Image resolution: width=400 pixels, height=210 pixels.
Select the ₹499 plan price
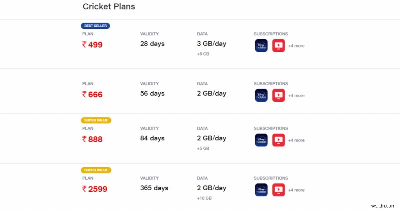tap(92, 44)
